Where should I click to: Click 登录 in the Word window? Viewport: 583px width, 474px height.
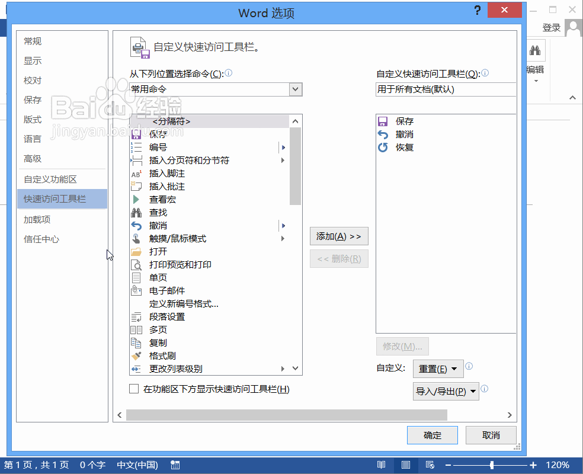(551, 28)
